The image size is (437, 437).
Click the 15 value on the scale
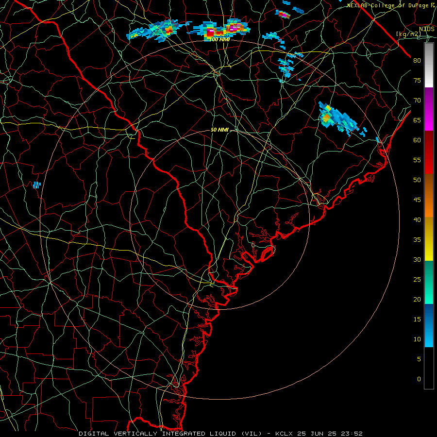tap(417, 319)
